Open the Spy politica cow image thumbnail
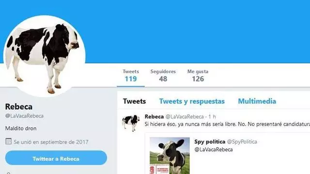The height and width of the screenshot is (174, 310). pyautogui.click(x=170, y=156)
